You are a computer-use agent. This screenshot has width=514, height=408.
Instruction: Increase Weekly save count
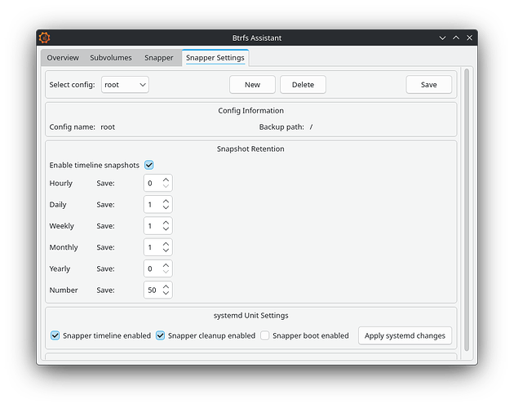[166, 223]
